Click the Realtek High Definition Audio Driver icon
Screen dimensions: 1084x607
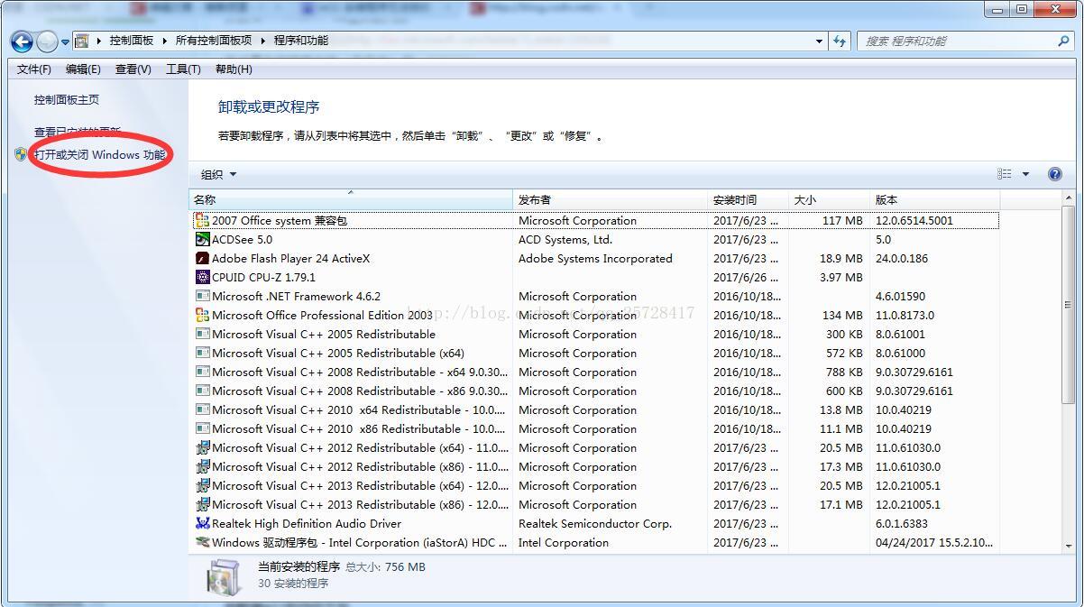click(203, 523)
